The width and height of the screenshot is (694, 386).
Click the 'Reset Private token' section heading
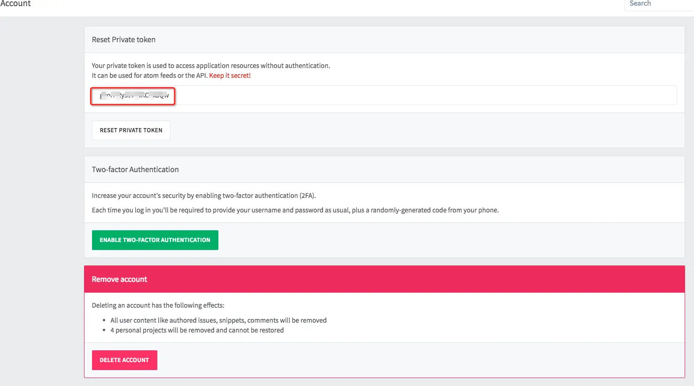pos(123,40)
